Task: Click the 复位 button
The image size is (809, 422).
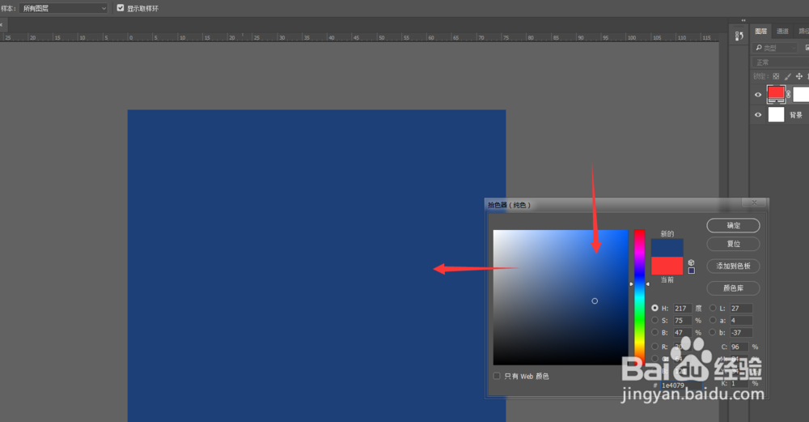Action: click(733, 244)
